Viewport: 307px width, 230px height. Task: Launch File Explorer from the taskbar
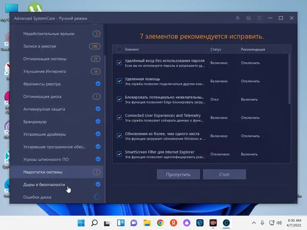point(147,223)
